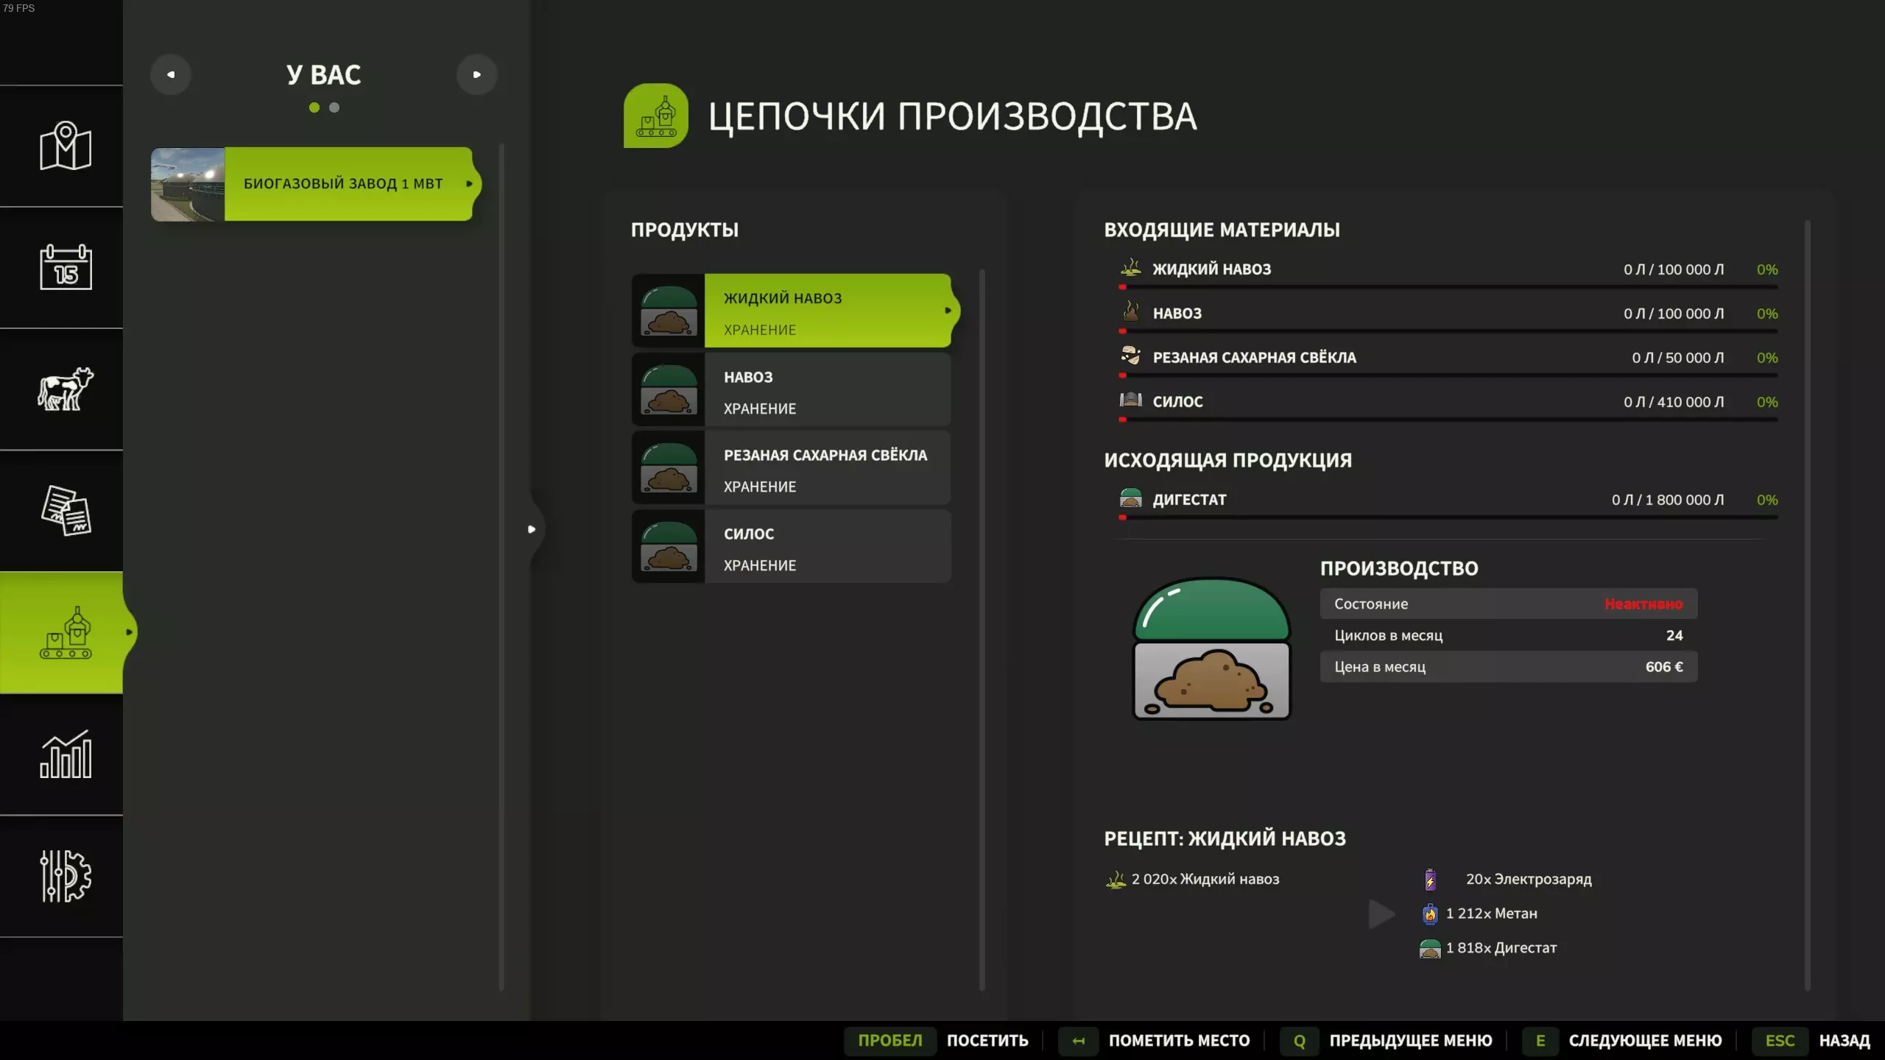Switch to second page indicator dot
This screenshot has width=1885, height=1060.
[x=334, y=107]
